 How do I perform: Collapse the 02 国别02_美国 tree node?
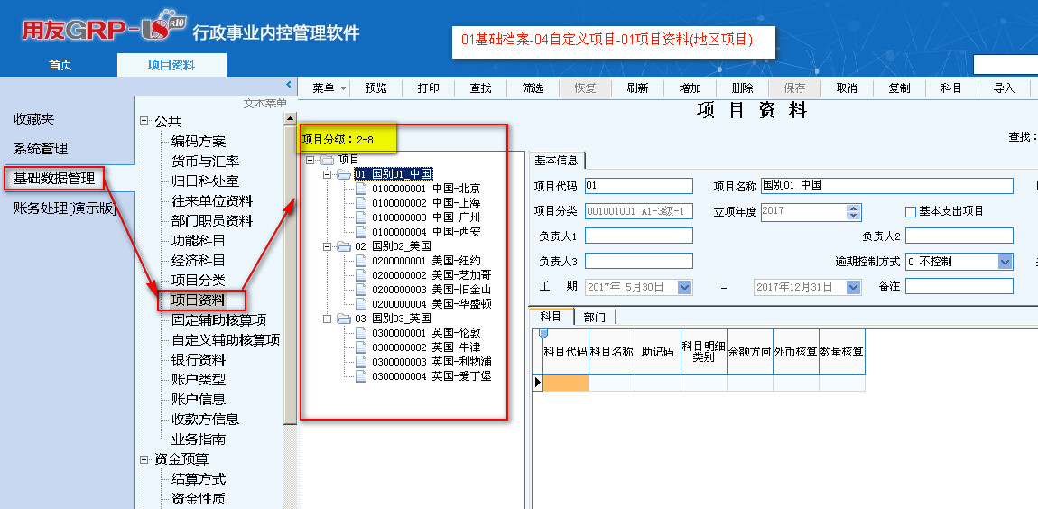[326, 246]
